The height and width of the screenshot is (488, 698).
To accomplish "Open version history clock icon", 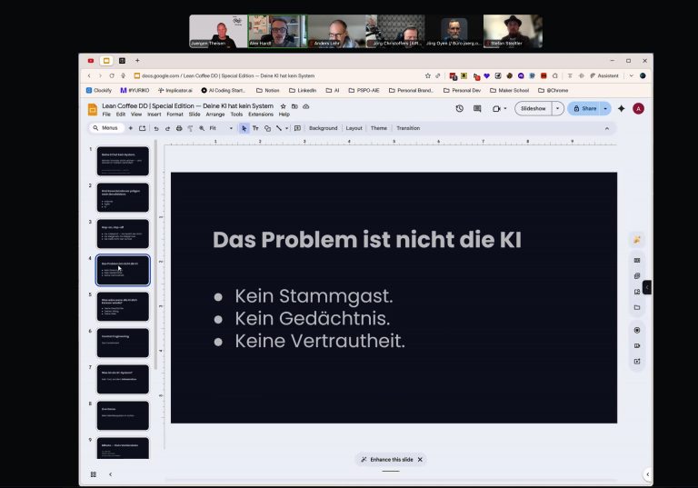I will click(459, 108).
